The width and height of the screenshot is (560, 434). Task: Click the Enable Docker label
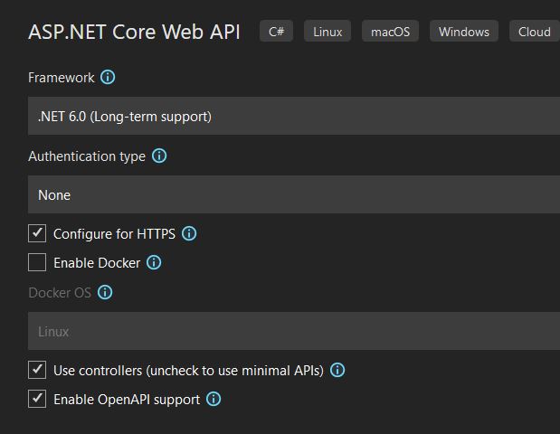(97, 263)
